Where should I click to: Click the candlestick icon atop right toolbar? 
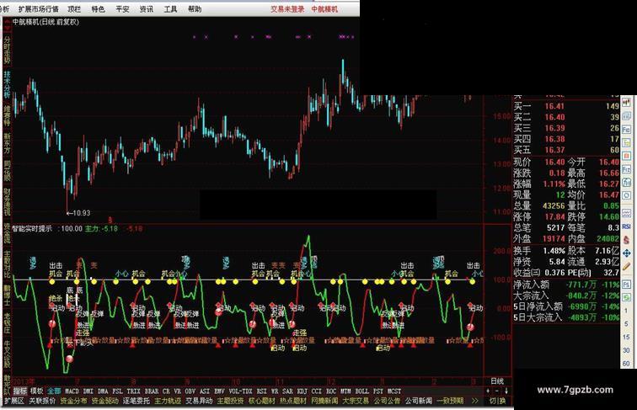tap(626, 102)
